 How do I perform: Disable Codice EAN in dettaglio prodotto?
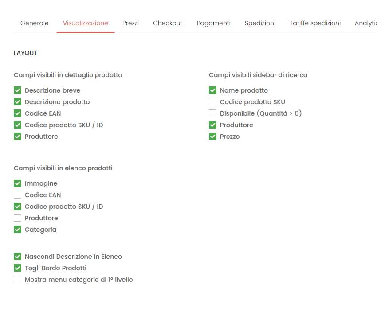[17, 113]
